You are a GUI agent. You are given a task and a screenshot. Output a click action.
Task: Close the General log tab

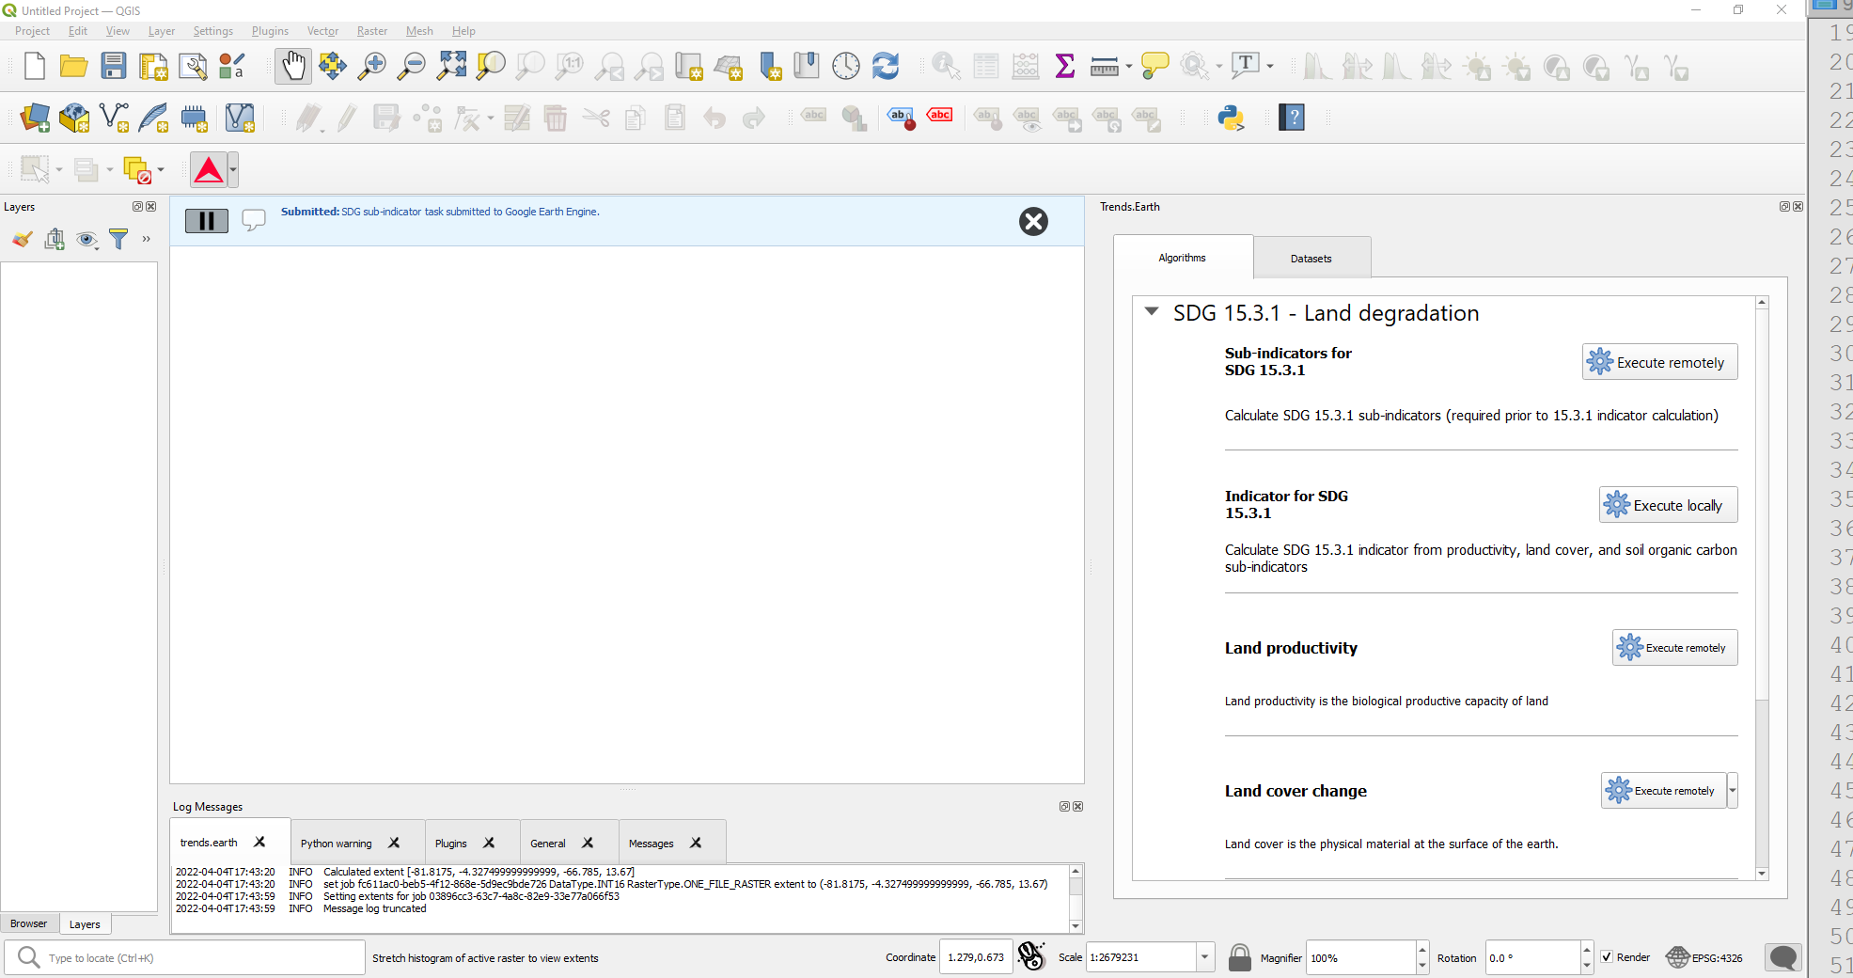pos(588,843)
